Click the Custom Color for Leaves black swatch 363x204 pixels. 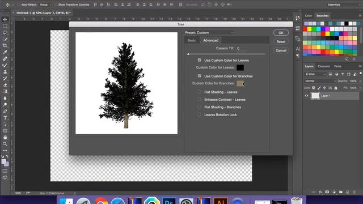coord(240,67)
